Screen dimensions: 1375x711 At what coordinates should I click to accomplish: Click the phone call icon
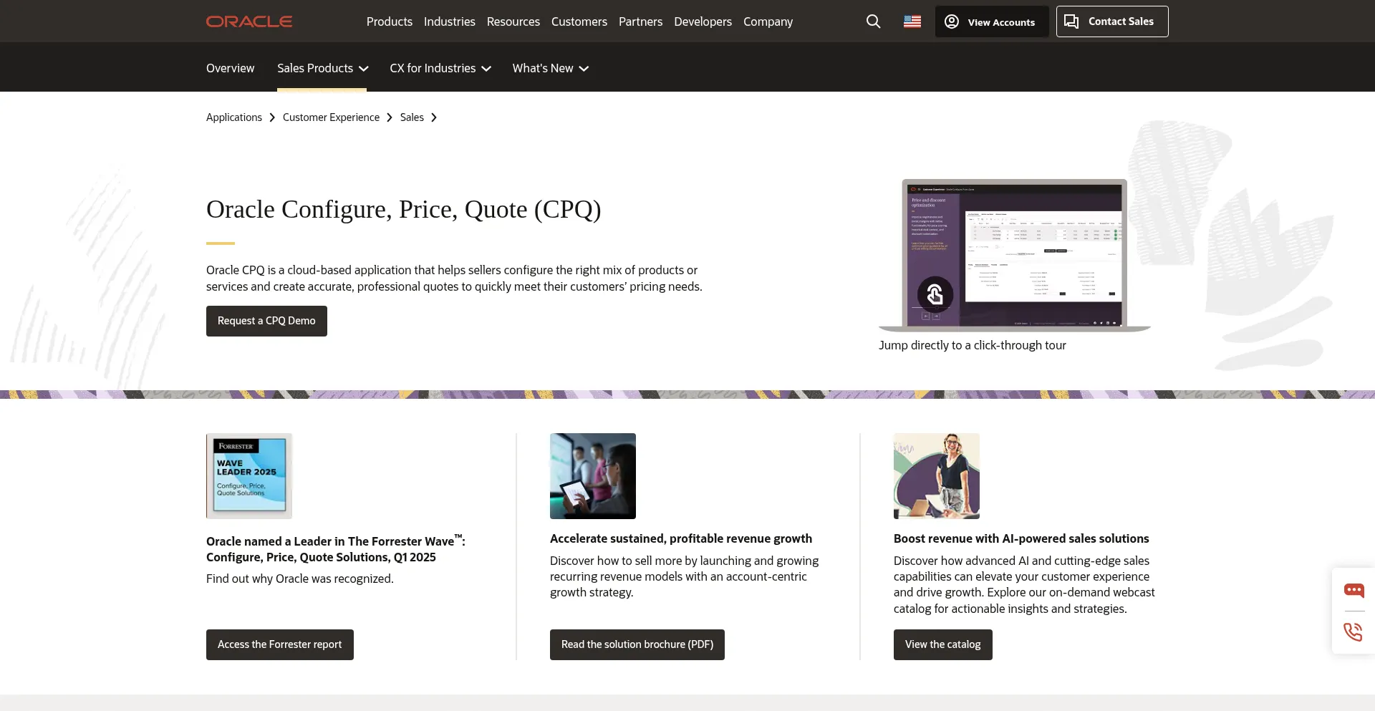1353,632
